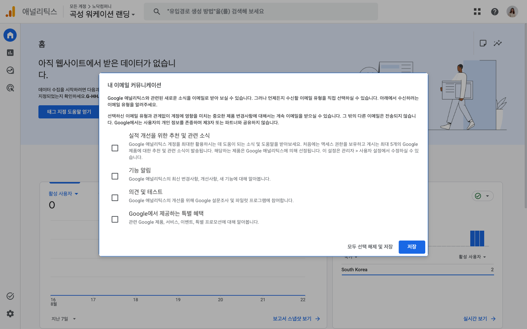The image size is (527, 329).
Task: Click the sticky note icon
Action: (x=483, y=43)
